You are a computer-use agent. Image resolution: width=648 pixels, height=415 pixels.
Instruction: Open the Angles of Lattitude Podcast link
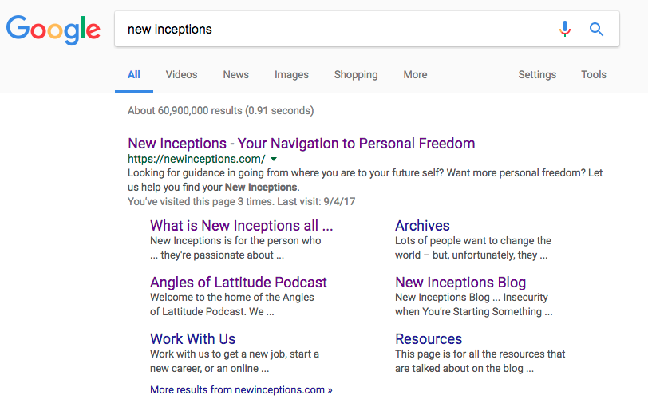(x=239, y=283)
